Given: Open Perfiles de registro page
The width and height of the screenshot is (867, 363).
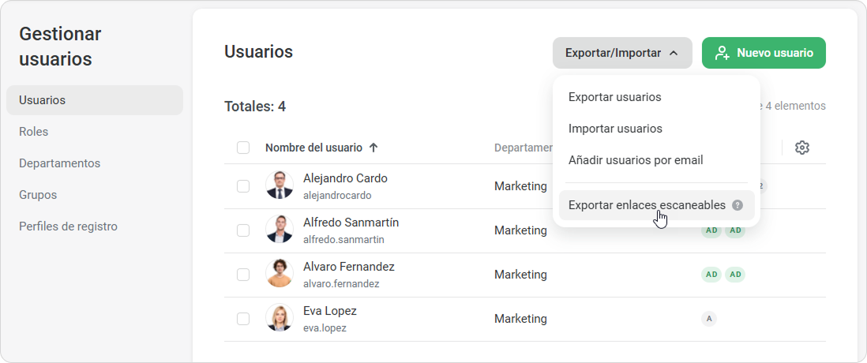Looking at the screenshot, I should coord(68,226).
